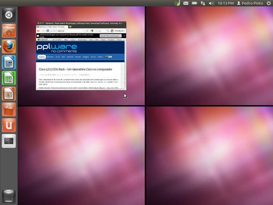Open the Cisco L2/L3 IOU Rack article
273x205 pixels.
(76, 69)
